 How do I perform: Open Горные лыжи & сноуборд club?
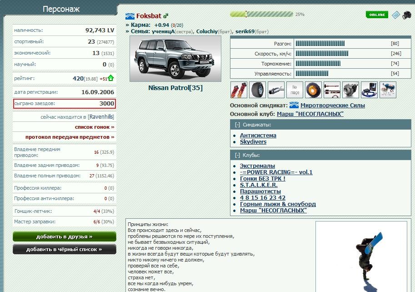(278, 204)
